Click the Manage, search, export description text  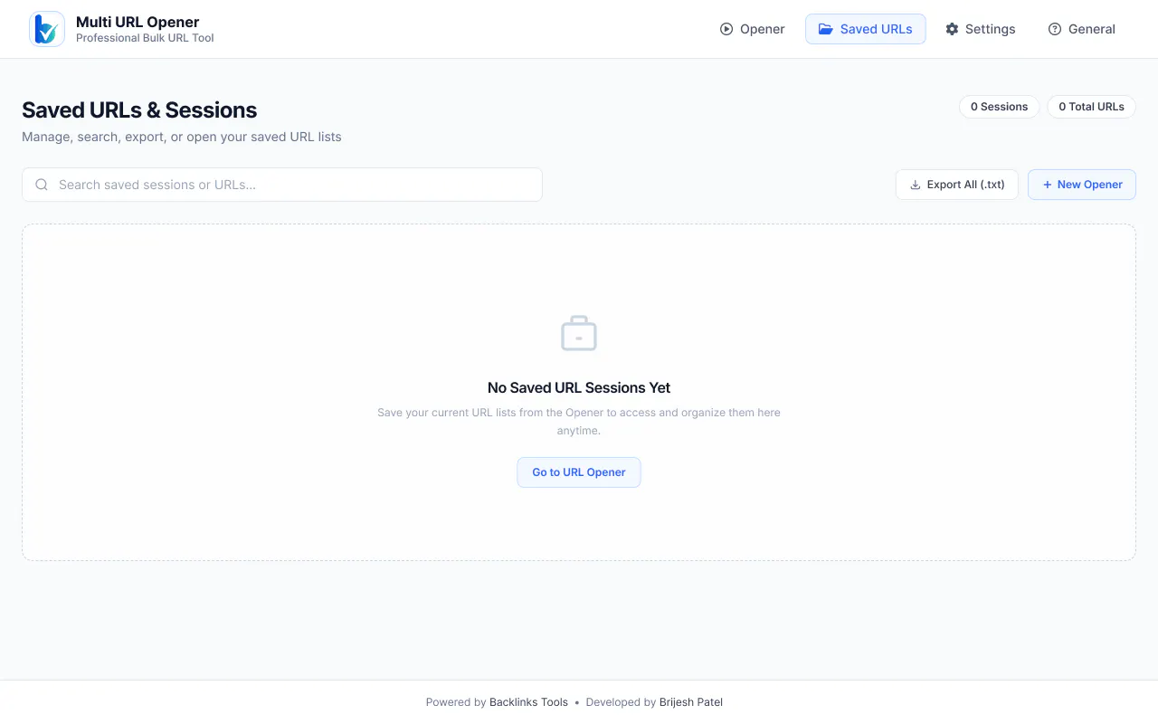[x=182, y=138]
